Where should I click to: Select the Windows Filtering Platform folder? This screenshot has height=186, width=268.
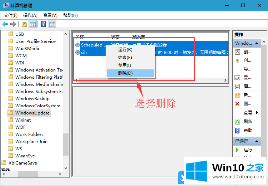coord(39,77)
